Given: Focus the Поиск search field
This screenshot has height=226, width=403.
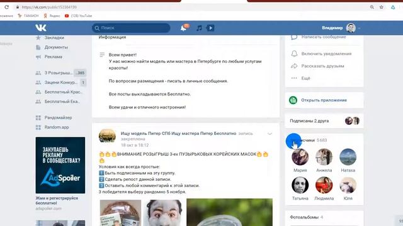Looking at the screenshot, I should 131,28.
